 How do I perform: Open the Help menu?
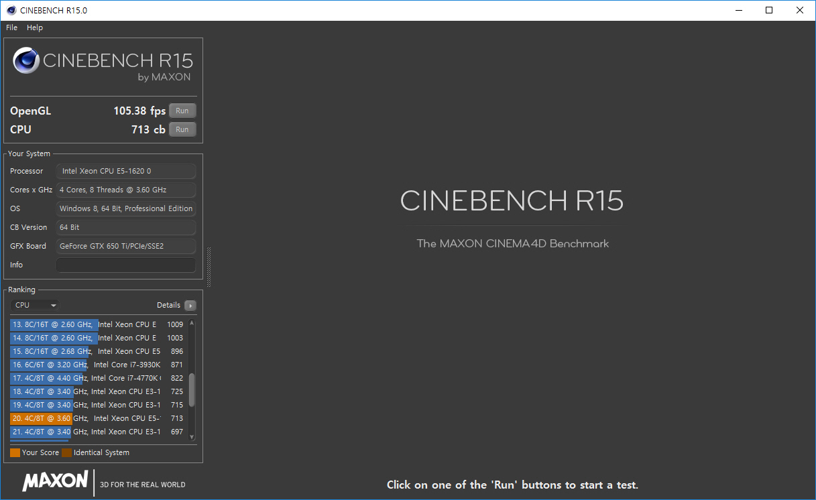click(35, 27)
